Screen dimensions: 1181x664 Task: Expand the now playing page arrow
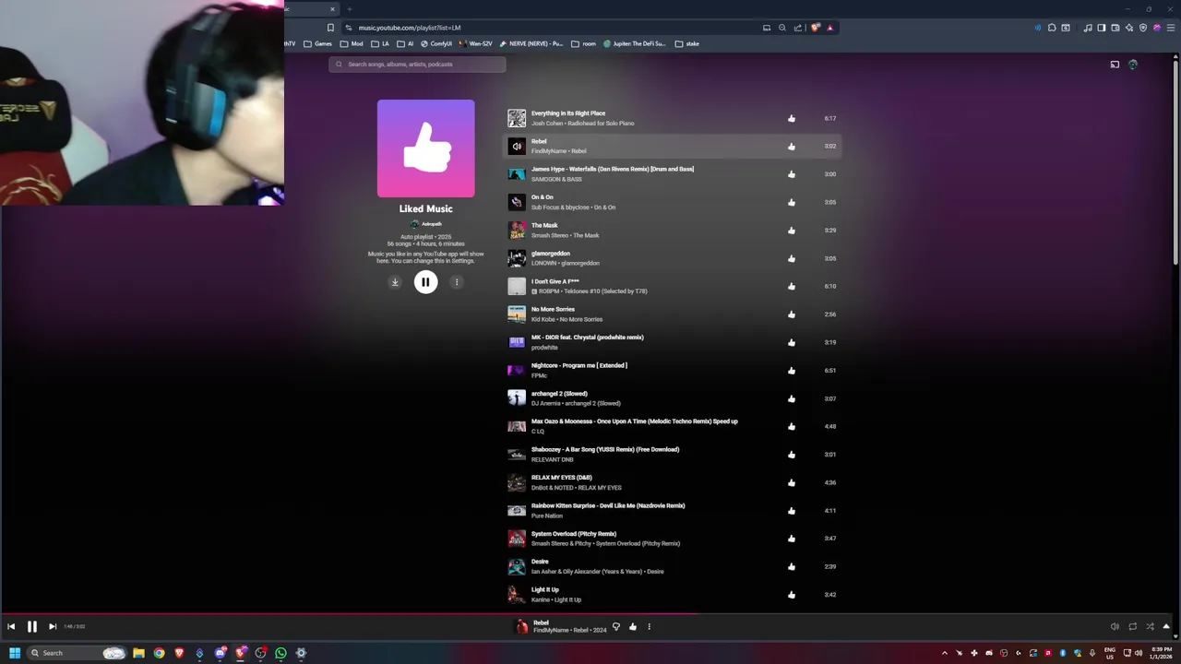(x=1167, y=626)
